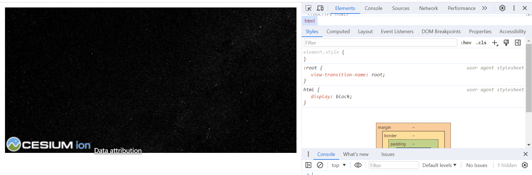Show more DevTools tabs chevron
532x175 pixels.
click(484, 8)
